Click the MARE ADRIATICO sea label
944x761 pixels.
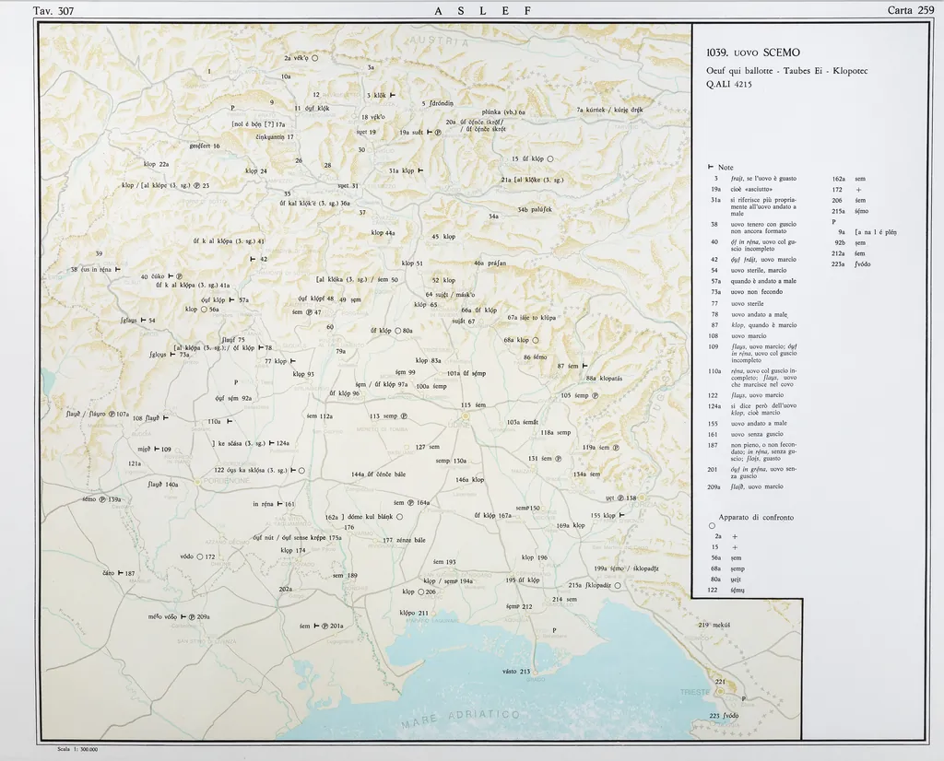pyautogui.click(x=461, y=718)
